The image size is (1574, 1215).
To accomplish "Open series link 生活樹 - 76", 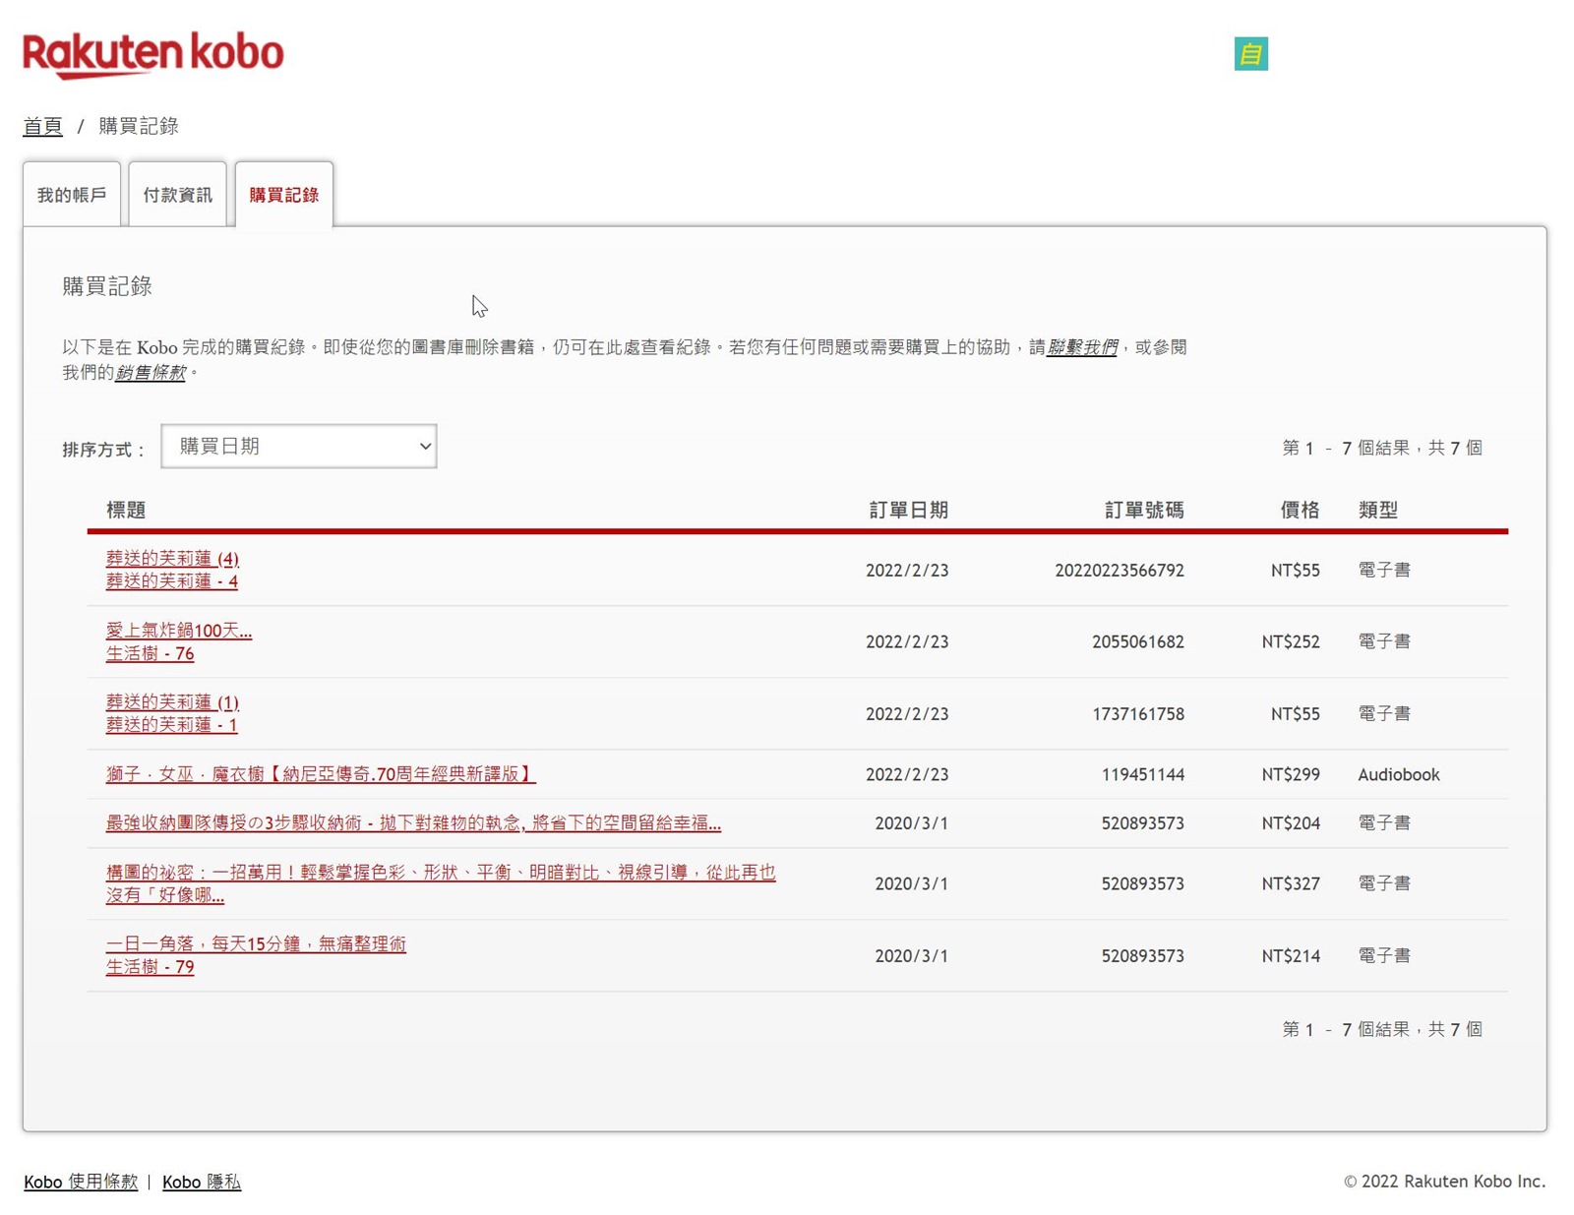I will (150, 653).
